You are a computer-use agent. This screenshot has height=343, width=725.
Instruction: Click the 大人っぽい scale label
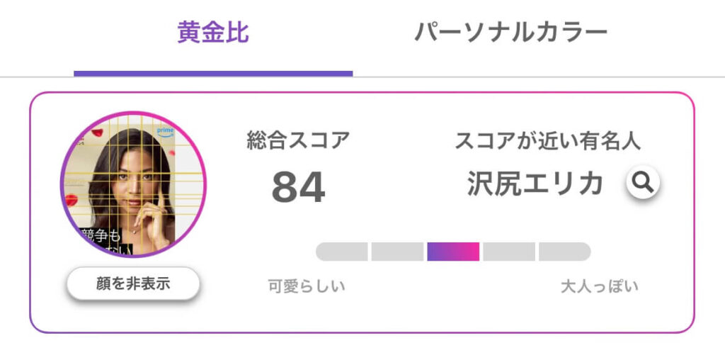point(599,286)
